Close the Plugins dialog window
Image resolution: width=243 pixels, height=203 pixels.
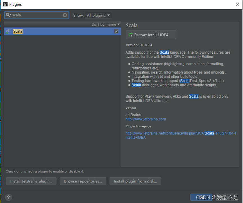(x=237, y=4)
